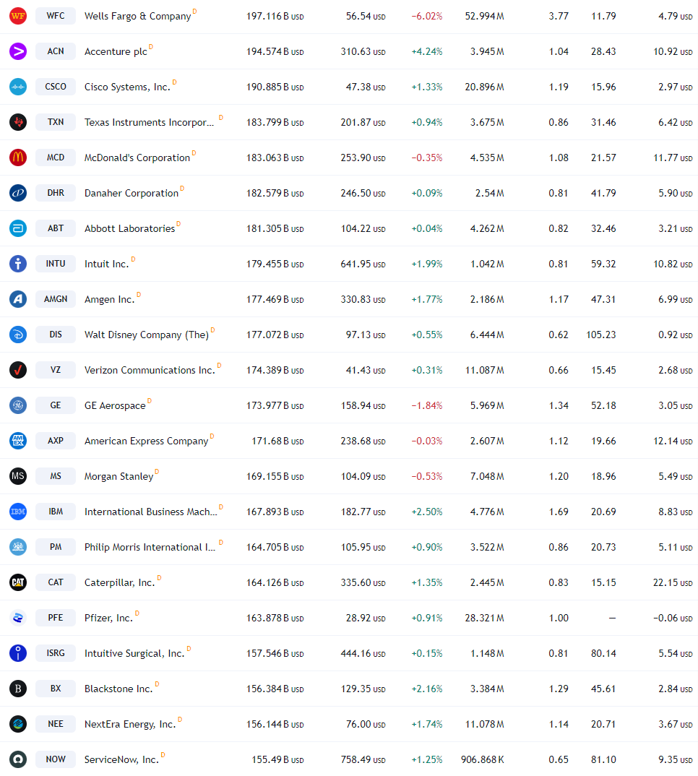The height and width of the screenshot is (776, 698).
Task: Click the Pfizer logo icon
Action: (x=18, y=618)
